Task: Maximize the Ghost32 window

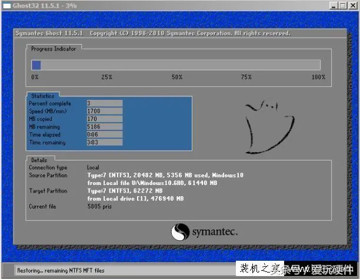Action: pyautogui.click(x=343, y=5)
